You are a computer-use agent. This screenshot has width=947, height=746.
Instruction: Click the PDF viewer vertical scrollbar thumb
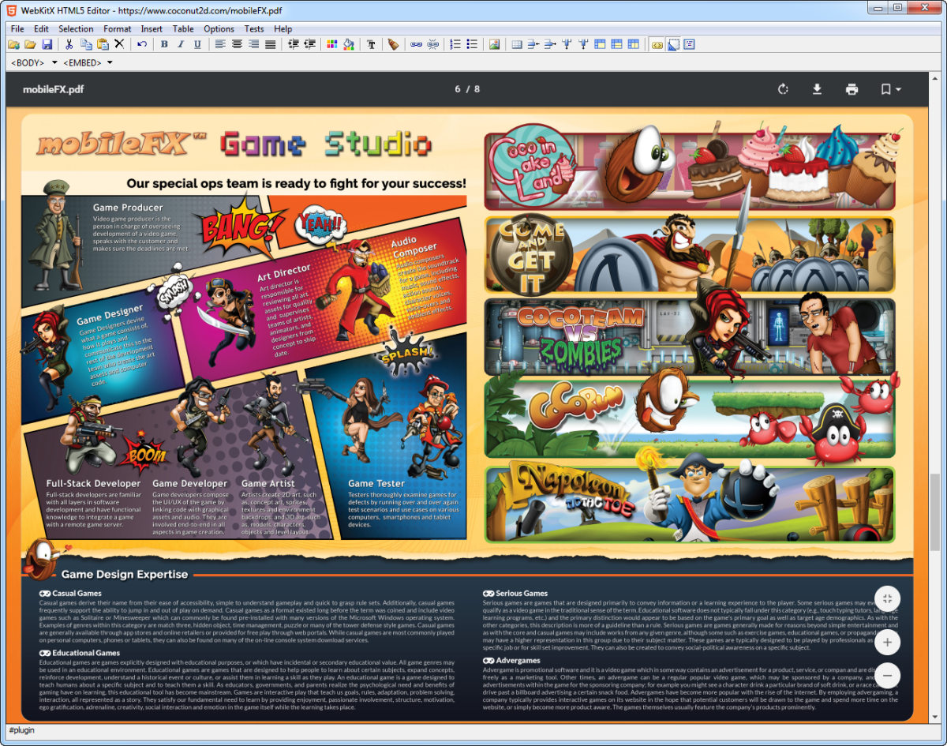934,512
